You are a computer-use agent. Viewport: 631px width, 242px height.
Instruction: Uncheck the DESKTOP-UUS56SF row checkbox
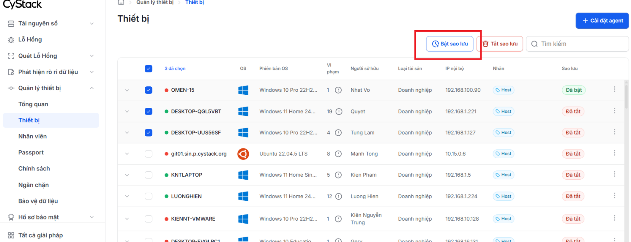149,133
